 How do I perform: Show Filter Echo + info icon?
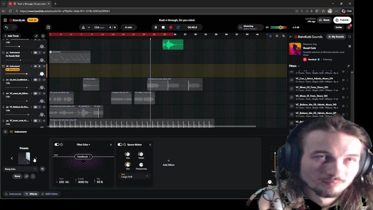tap(61, 145)
